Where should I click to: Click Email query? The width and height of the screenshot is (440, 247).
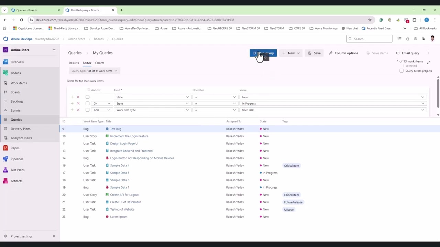tap(408, 53)
